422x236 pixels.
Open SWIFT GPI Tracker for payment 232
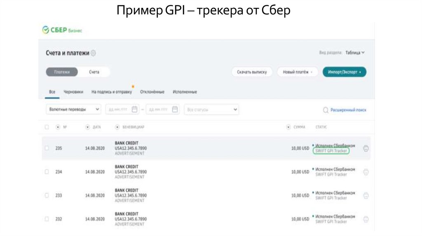[x=331, y=222]
